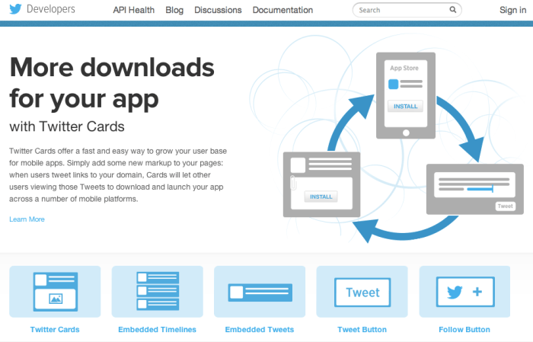This screenshot has width=533, height=342.
Task: Click the Sign in link
Action: coord(512,10)
